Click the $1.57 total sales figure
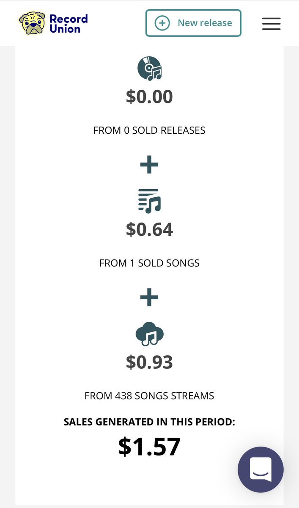 pyautogui.click(x=149, y=446)
